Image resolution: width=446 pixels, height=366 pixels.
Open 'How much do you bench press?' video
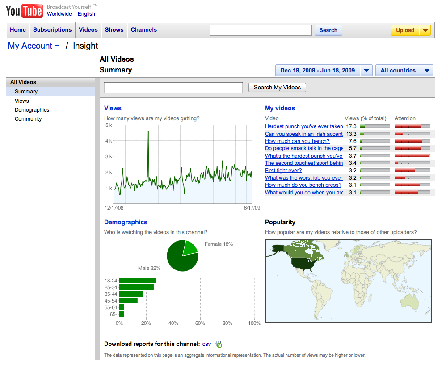click(303, 185)
